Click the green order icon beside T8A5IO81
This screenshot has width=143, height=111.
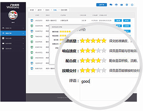pos(32,37)
